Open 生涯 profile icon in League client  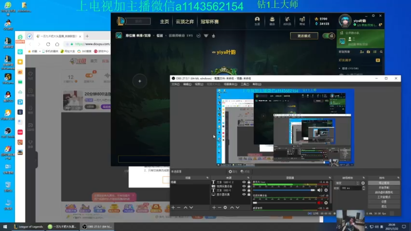(x=257, y=21)
